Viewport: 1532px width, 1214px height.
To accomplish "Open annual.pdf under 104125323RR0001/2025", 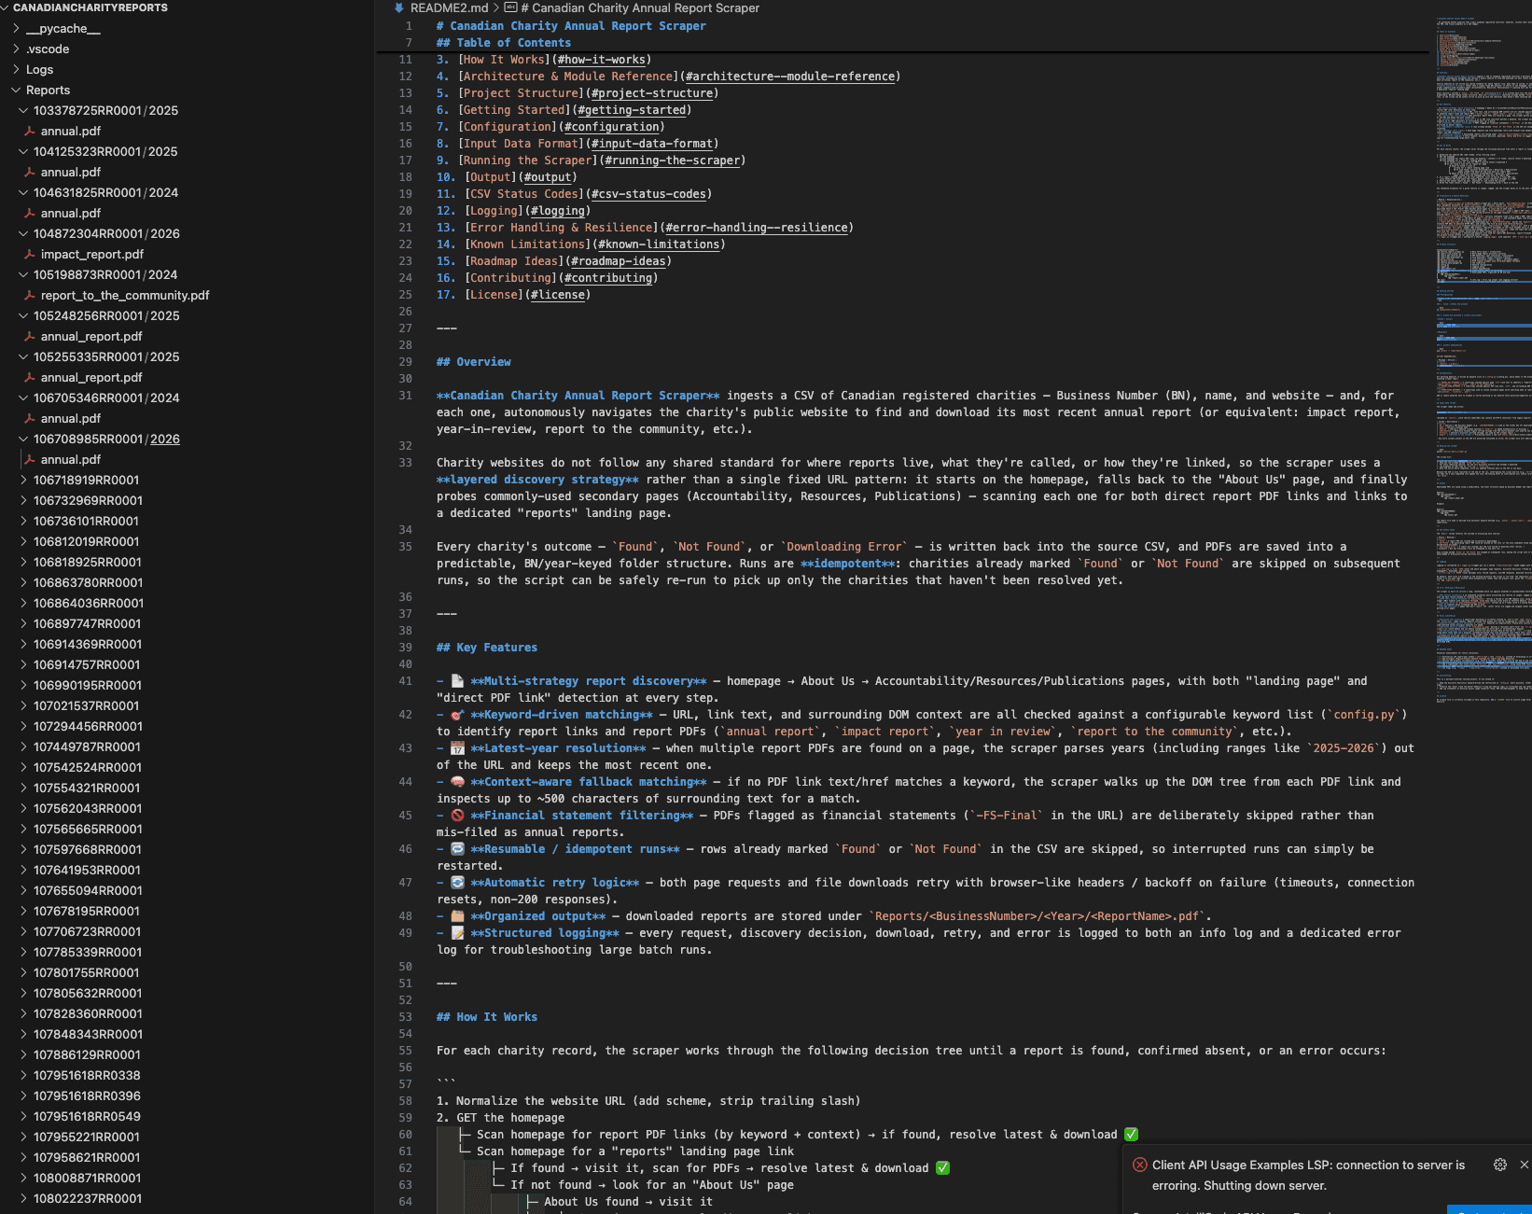I will 71,173.
